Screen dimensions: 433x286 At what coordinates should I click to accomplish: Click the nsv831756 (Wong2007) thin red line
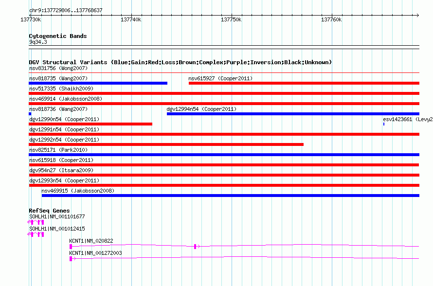pos(224,73)
